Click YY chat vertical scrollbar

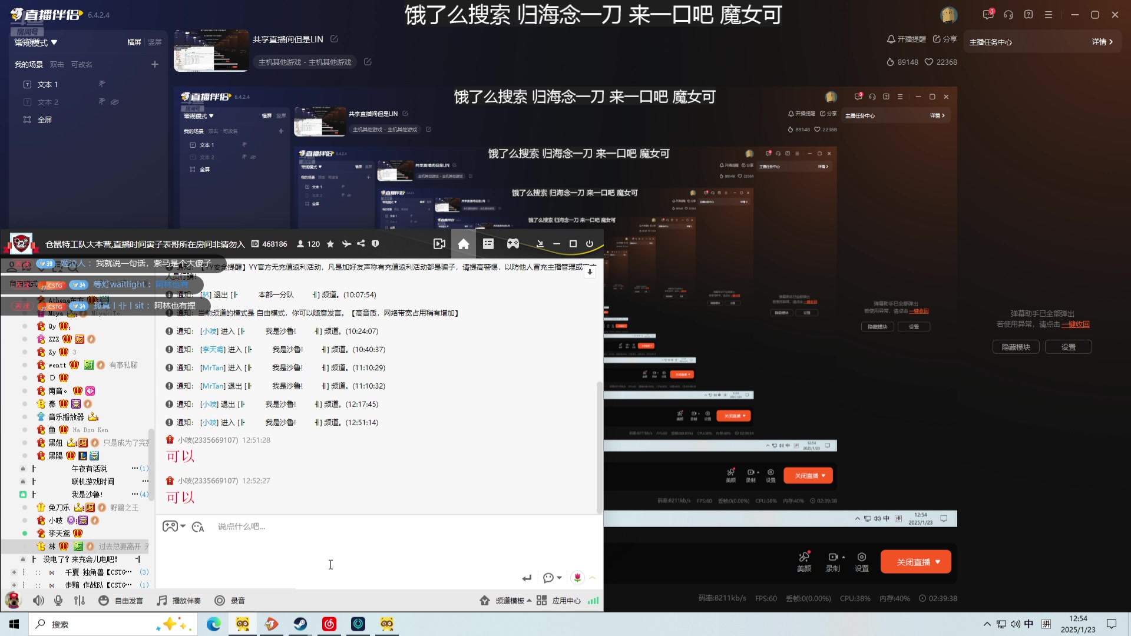pos(600,448)
